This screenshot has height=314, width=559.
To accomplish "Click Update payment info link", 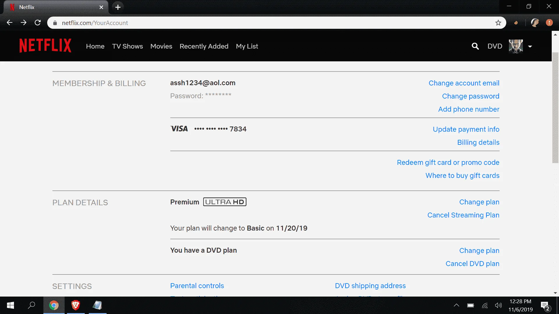I will [x=466, y=129].
